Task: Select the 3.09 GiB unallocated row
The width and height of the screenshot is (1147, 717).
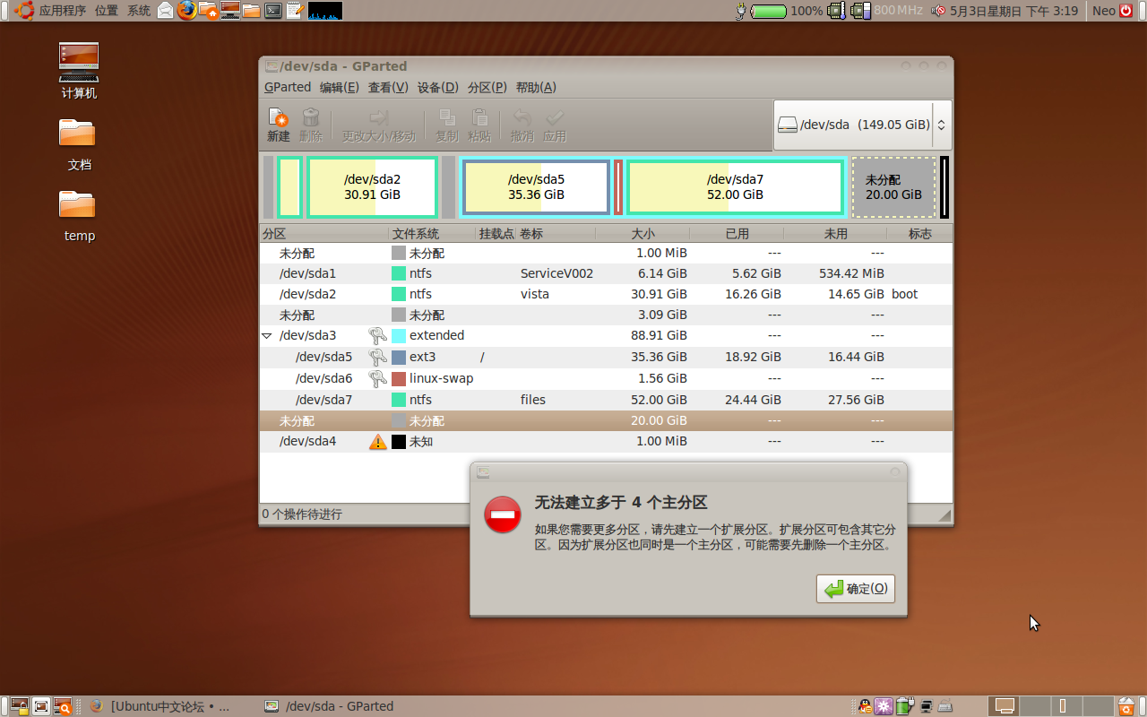Action: coord(606,315)
